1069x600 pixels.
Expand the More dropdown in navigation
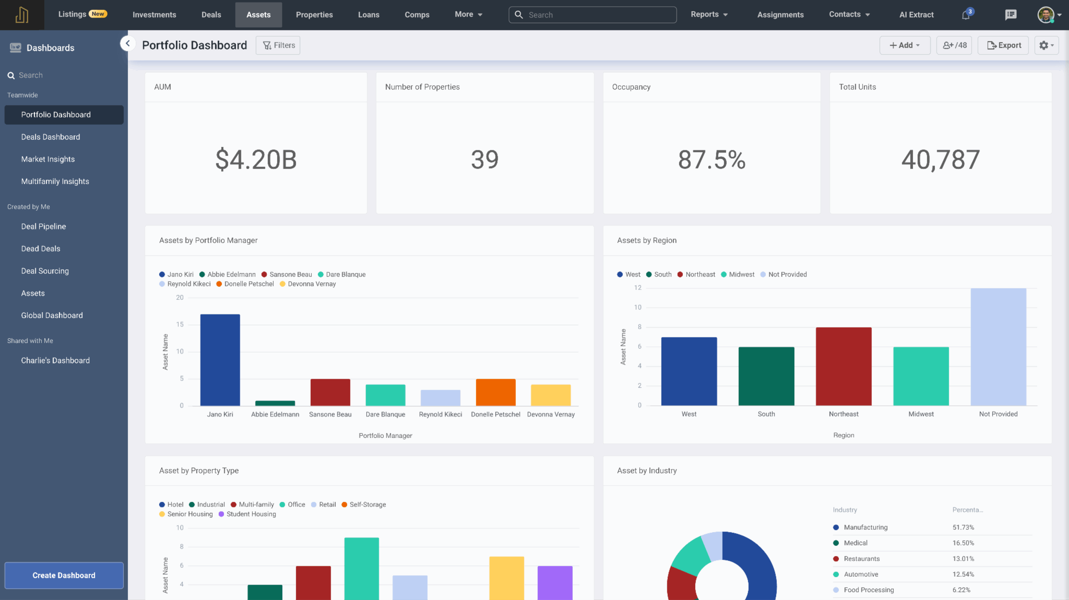[468, 15]
